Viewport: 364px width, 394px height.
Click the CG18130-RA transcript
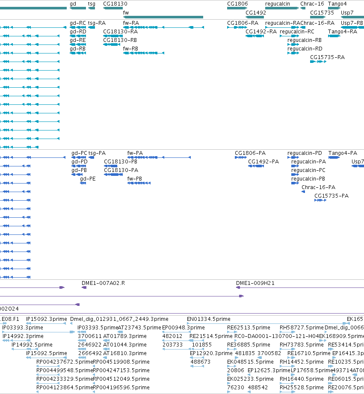[113, 36]
